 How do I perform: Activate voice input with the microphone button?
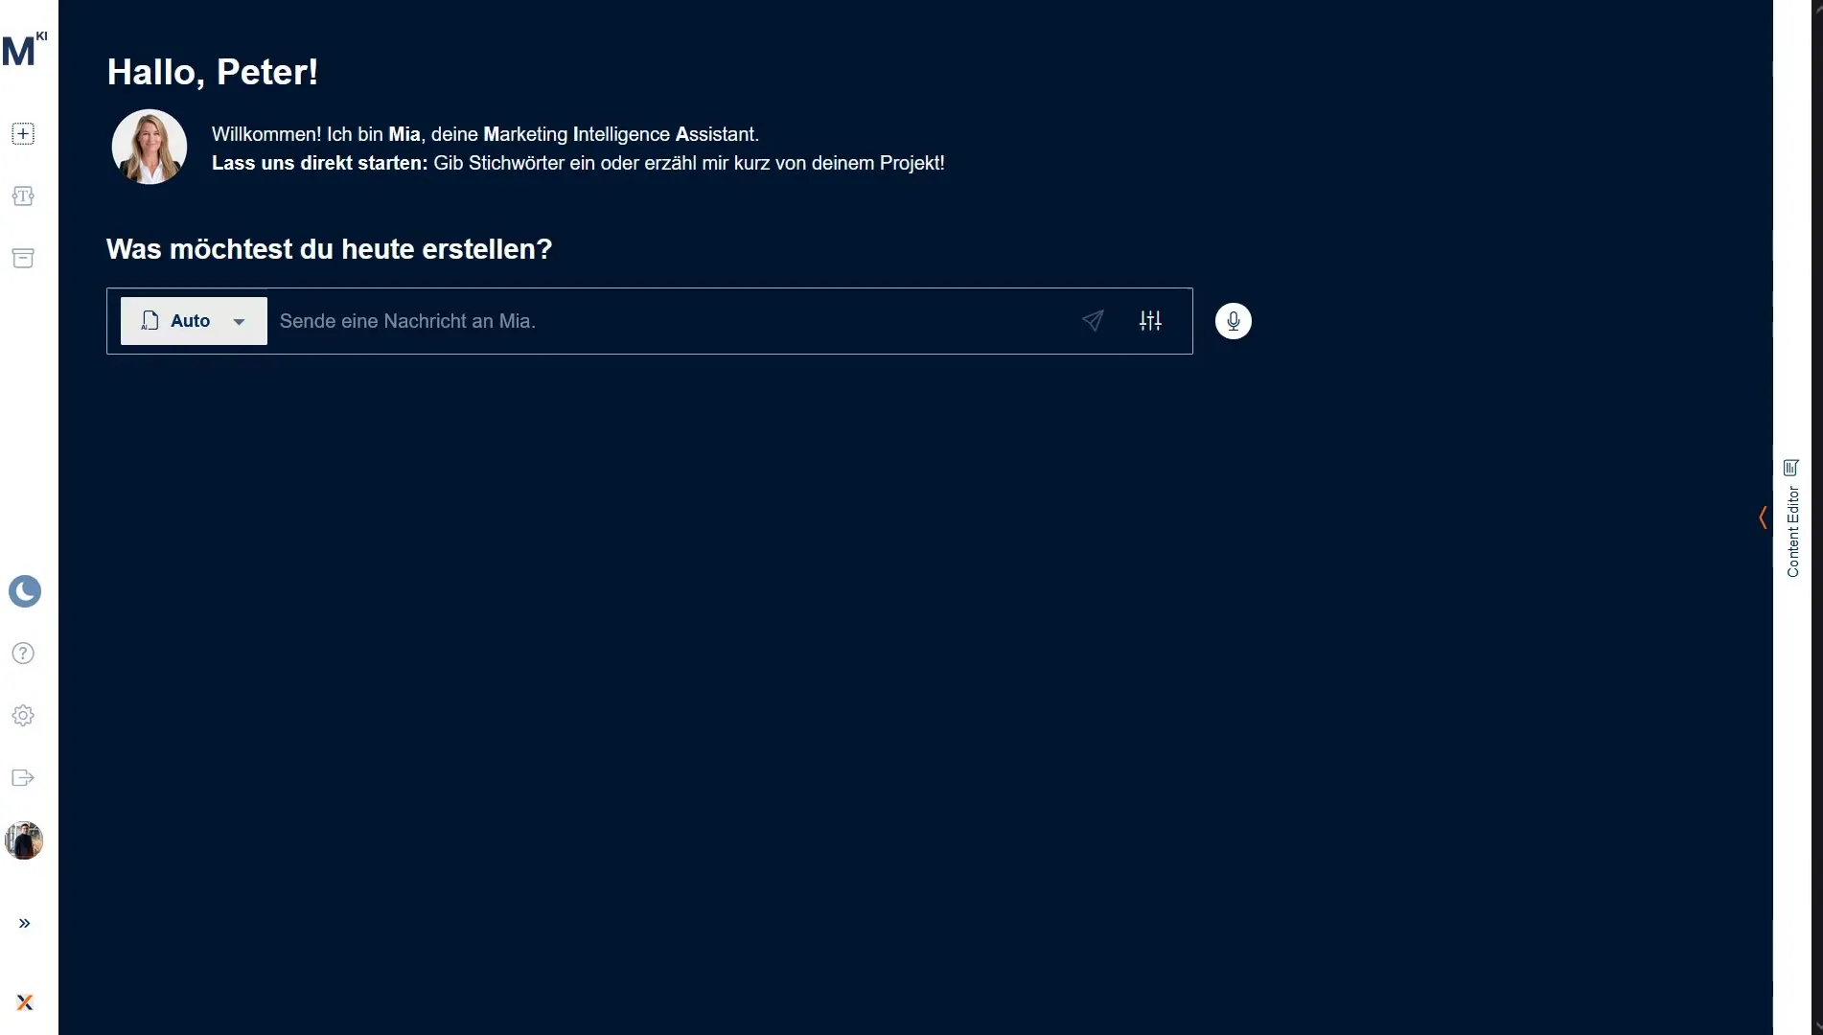pos(1233,321)
